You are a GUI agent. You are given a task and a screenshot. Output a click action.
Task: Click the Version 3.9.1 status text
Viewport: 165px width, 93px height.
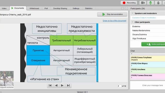point(82,92)
